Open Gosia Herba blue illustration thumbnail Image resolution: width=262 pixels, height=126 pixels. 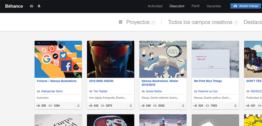click(x=163, y=59)
